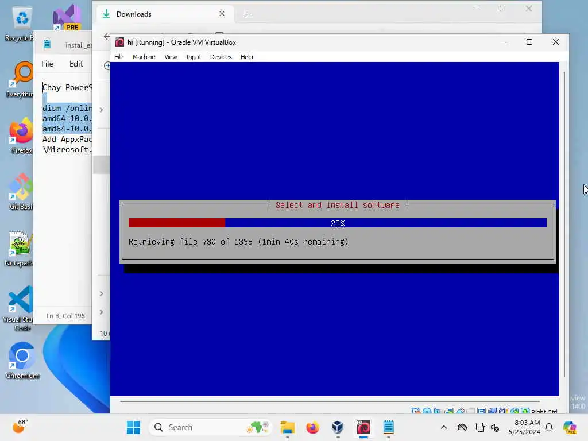Open VirtualBox Manager from the taskbar
The image size is (588, 441).
pyautogui.click(x=338, y=427)
